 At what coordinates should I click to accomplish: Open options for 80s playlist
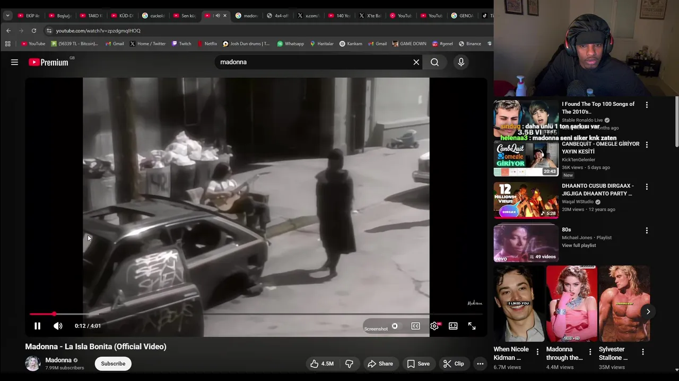click(x=647, y=231)
